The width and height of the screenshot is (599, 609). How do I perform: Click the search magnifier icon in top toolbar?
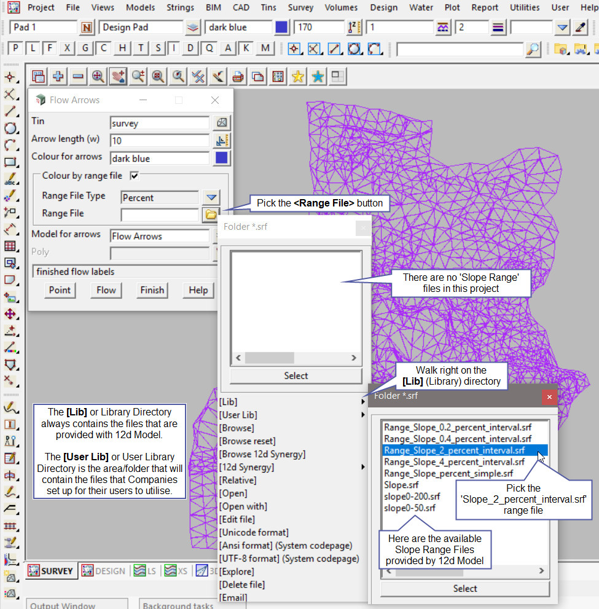[533, 49]
